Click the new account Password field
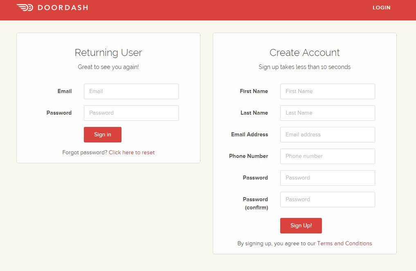416x271 pixels. 327,178
